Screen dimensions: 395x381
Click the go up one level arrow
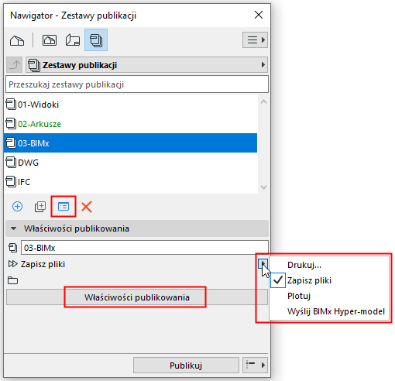(x=15, y=64)
